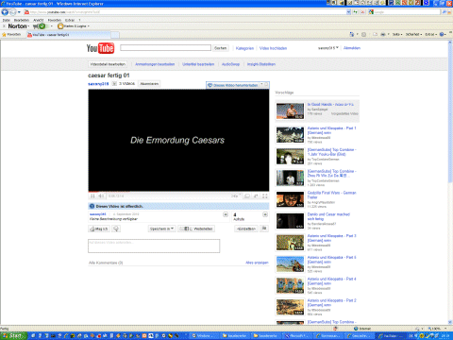Open the 'Video hochladen' link
Image resolution: width=453 pixels, height=340 pixels.
click(x=273, y=48)
